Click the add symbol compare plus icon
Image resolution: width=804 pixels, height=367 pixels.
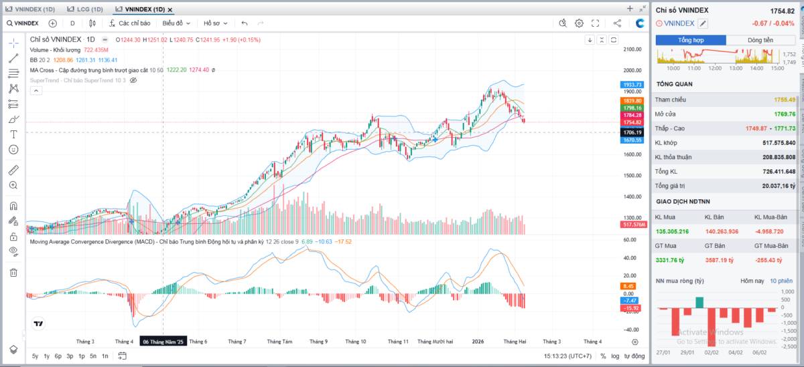pyautogui.click(x=53, y=23)
